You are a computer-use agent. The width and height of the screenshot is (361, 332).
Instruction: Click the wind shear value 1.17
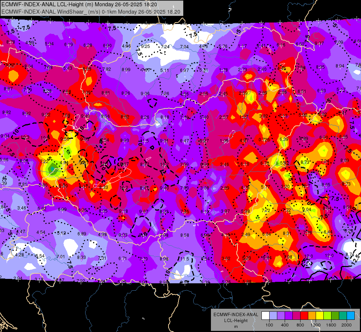click(242, 46)
